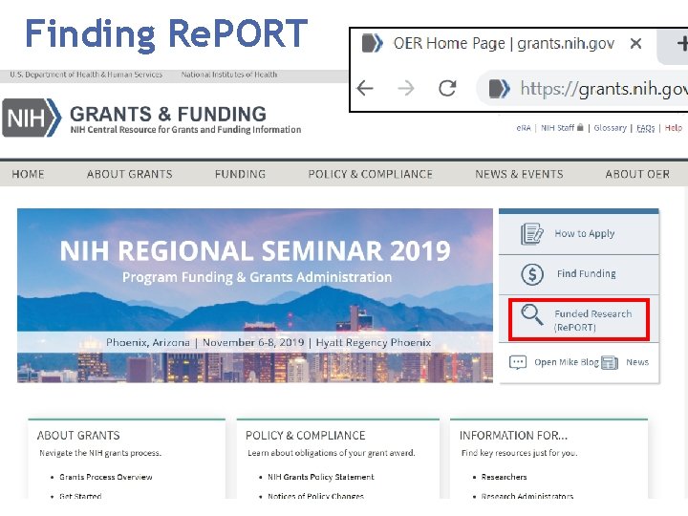The height and width of the screenshot is (516, 688).
Task: Open the POLICY & COMPLIANCE menu
Action: 371,174
